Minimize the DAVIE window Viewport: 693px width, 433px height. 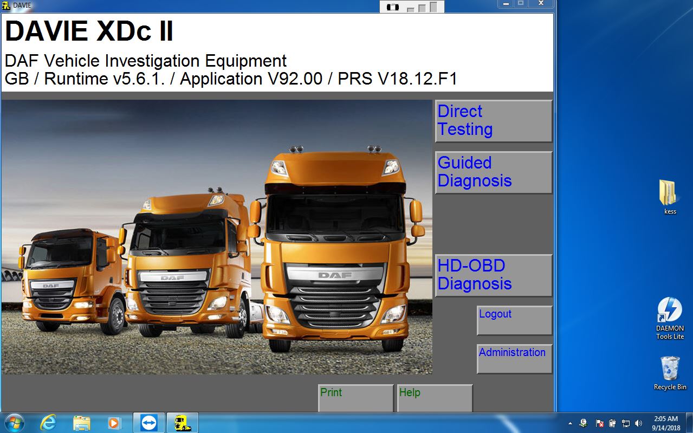tap(505, 3)
